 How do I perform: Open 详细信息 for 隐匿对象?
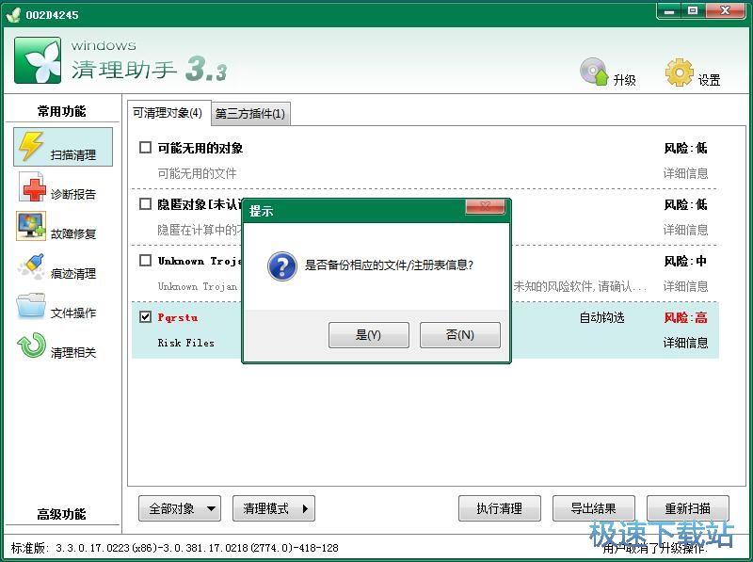(685, 230)
